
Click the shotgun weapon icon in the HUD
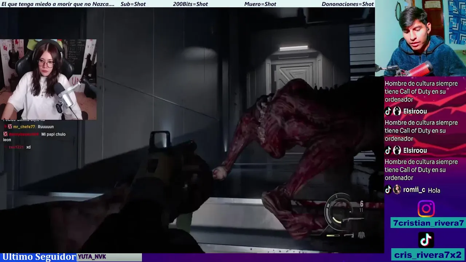[x=354, y=219]
